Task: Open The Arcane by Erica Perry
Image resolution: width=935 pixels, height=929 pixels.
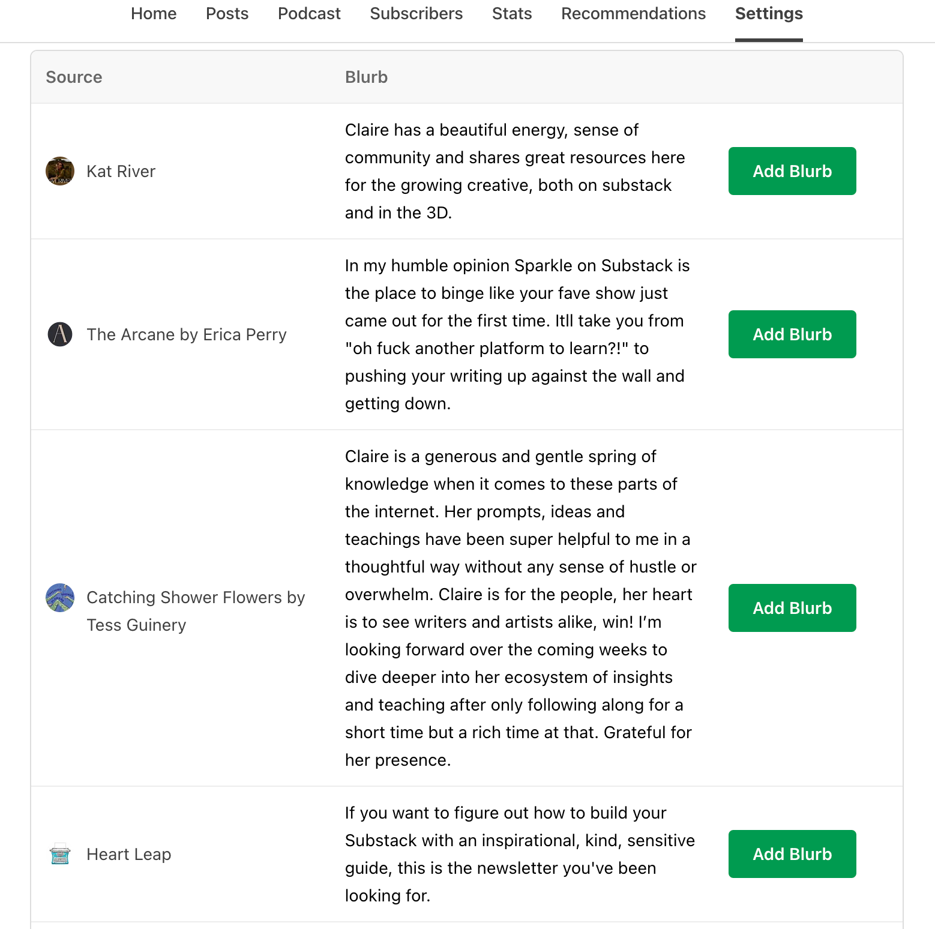Action: click(187, 334)
